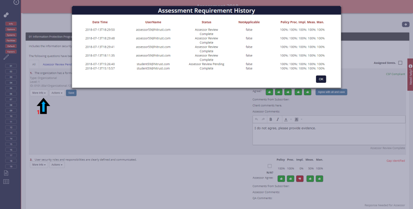Open Actions dropdown for requirement 1
This screenshot has width=413, height=209.
point(57,93)
